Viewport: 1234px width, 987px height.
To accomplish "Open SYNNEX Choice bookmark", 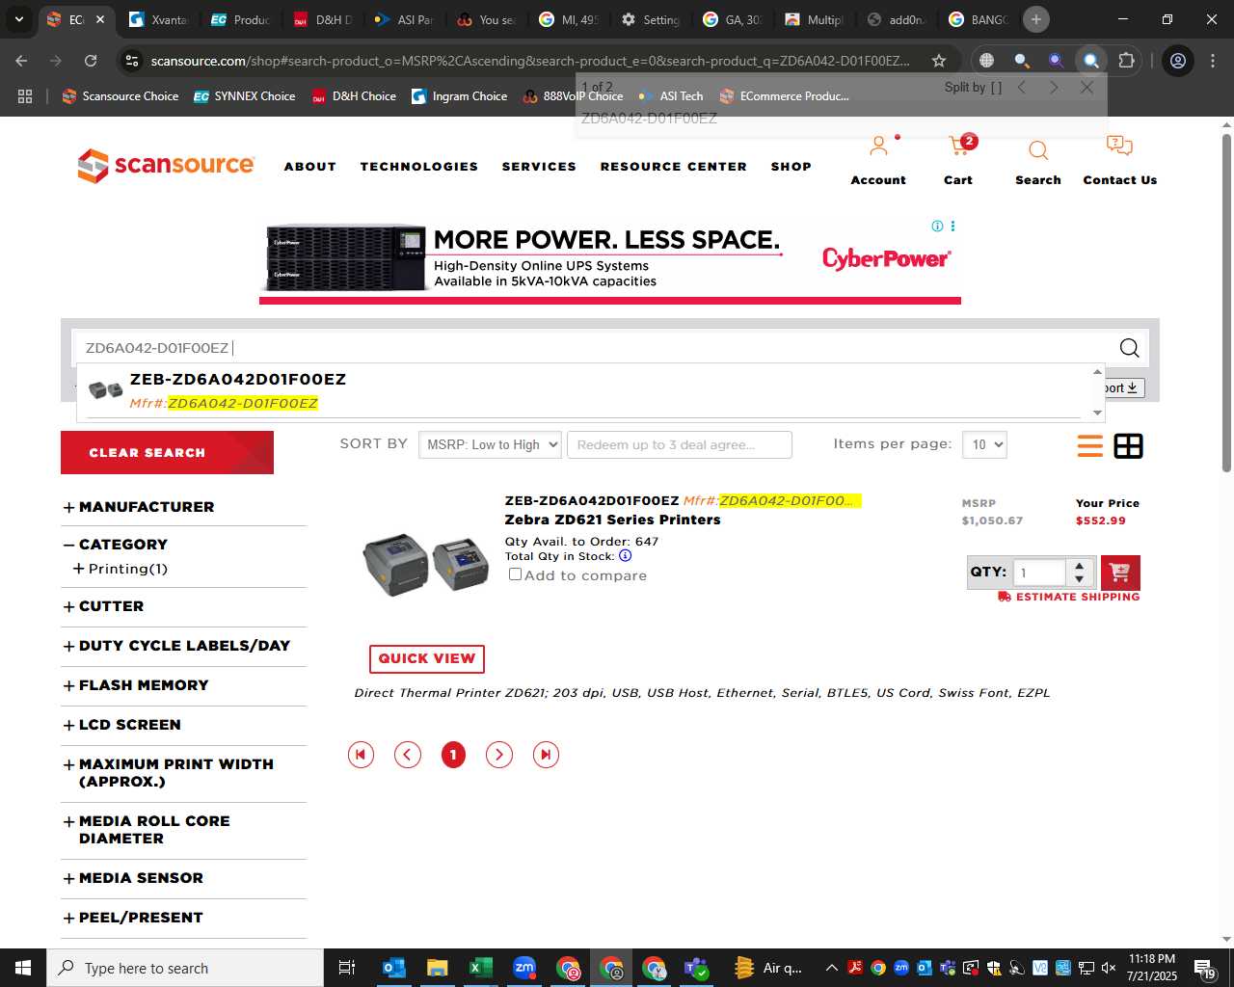I will (244, 96).
